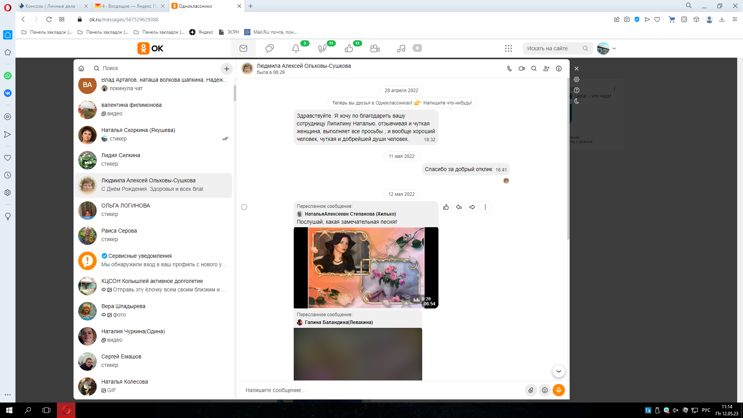Add participant to the chat

546,69
